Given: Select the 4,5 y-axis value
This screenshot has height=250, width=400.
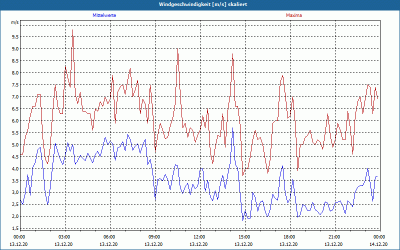Looking at the screenshot, I should pyautogui.click(x=15, y=156).
